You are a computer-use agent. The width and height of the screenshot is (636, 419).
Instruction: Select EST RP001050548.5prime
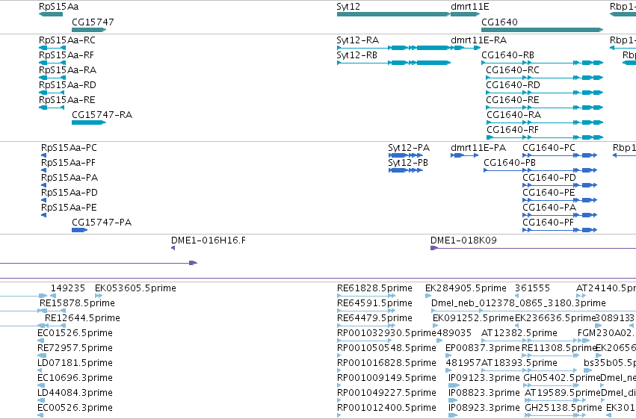(x=386, y=349)
